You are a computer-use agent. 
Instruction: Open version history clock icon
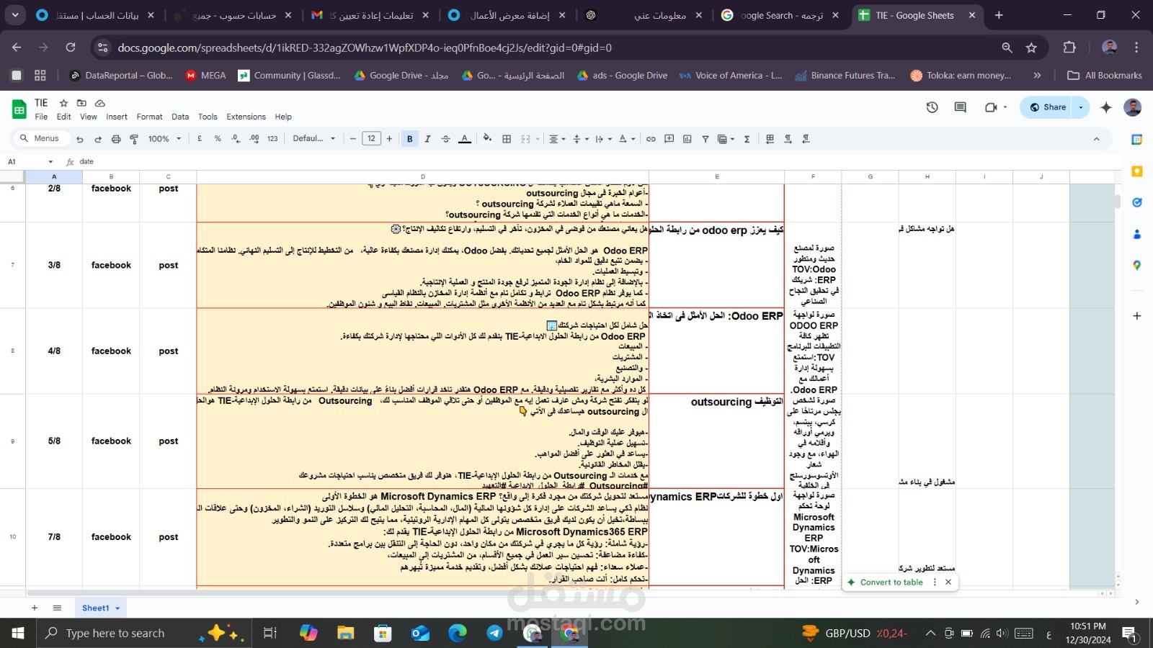(x=932, y=107)
